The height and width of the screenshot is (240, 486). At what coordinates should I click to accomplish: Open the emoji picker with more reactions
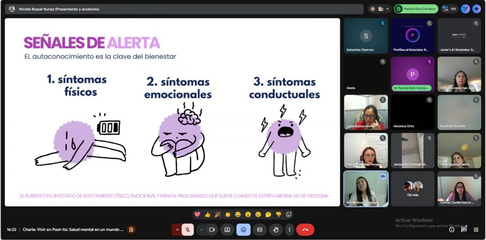[289, 215]
